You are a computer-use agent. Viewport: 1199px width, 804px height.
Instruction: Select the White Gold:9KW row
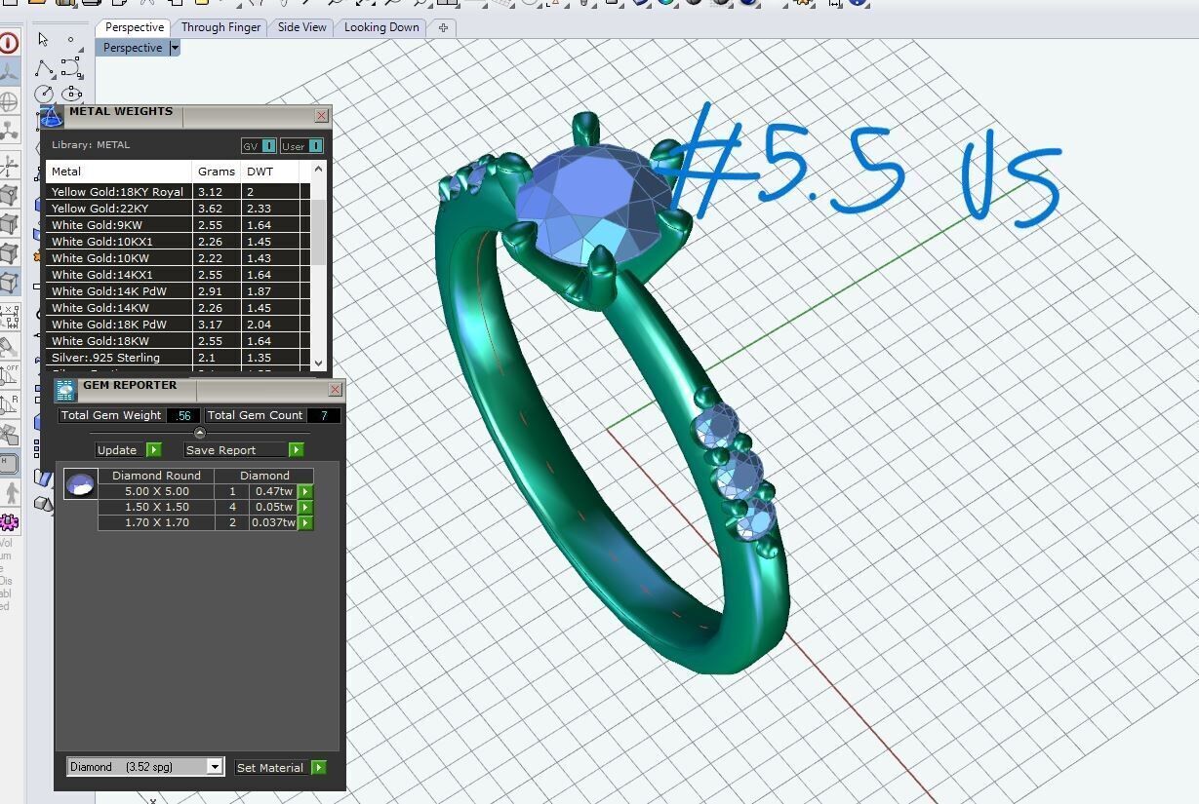click(178, 225)
